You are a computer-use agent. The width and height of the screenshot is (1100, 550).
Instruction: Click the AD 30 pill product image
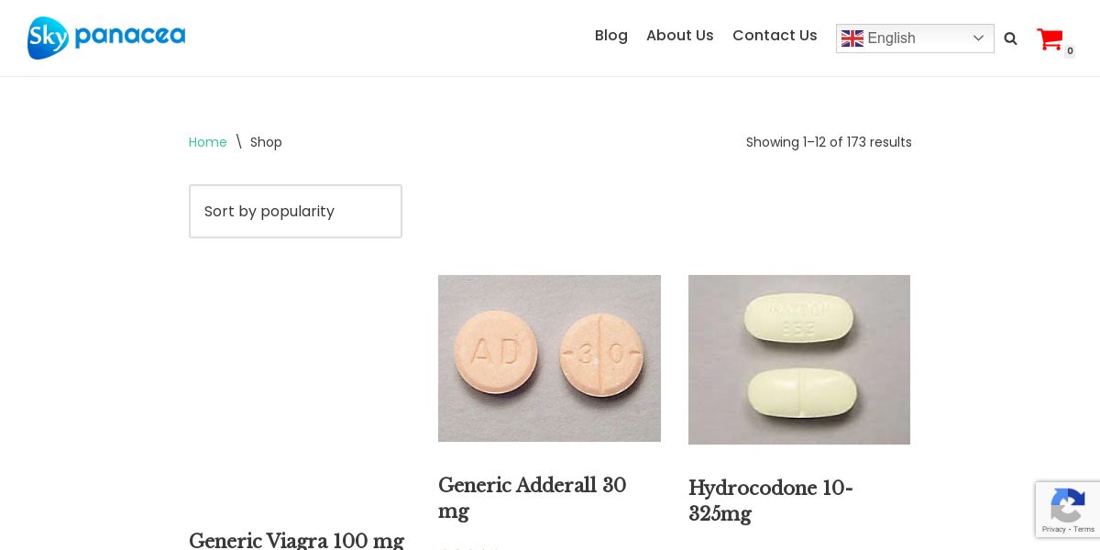(x=549, y=358)
